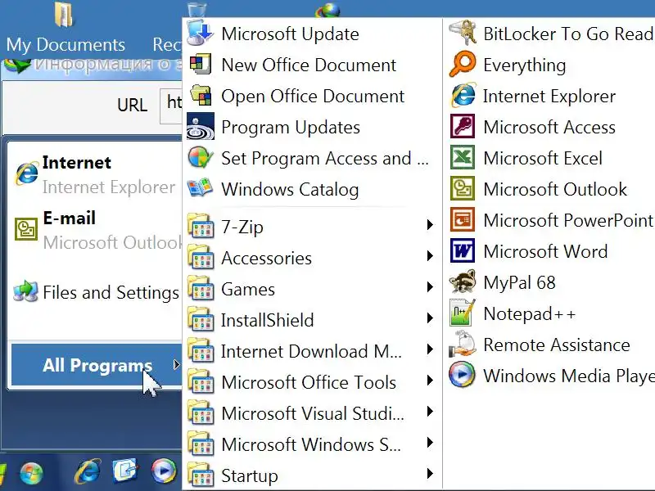
Task: Click Internet Explorer icon in taskbar
Action: point(88,471)
